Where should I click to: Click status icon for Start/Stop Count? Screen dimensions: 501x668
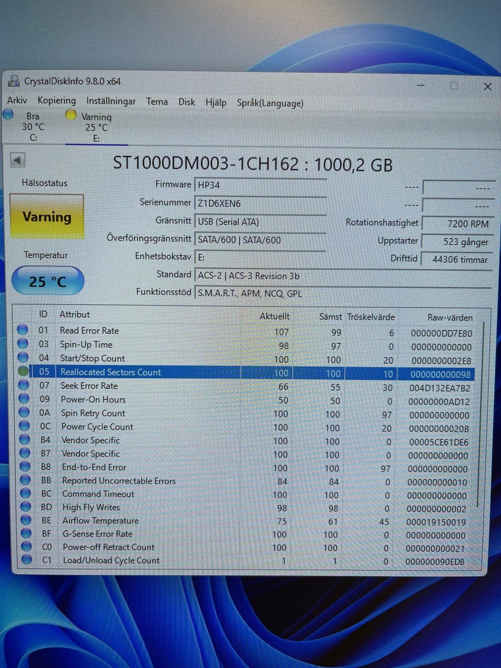23,357
